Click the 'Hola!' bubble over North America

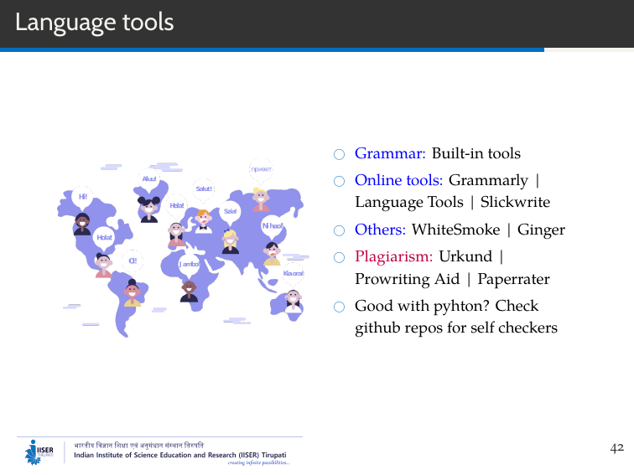click(x=104, y=238)
